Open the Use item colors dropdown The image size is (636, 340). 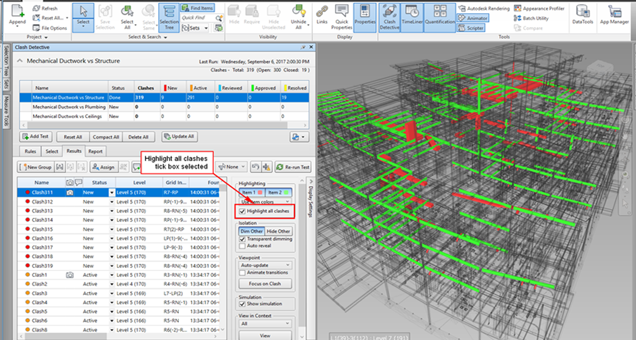(265, 202)
